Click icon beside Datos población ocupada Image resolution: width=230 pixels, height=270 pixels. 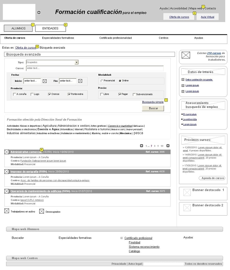pyautogui.click(x=183, y=79)
